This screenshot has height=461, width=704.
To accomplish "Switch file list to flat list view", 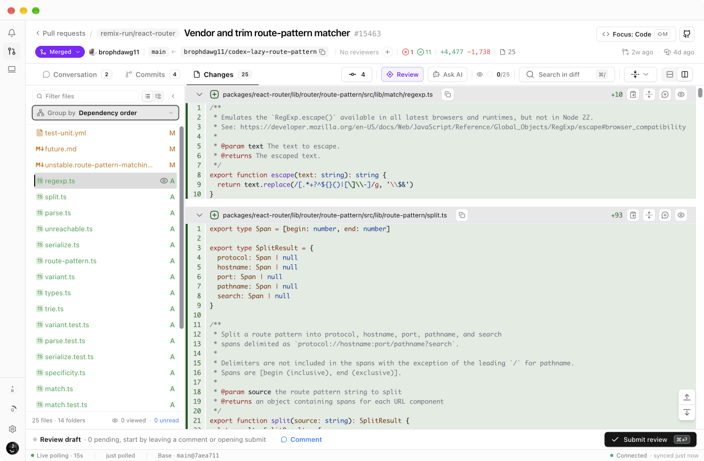I will [148, 96].
